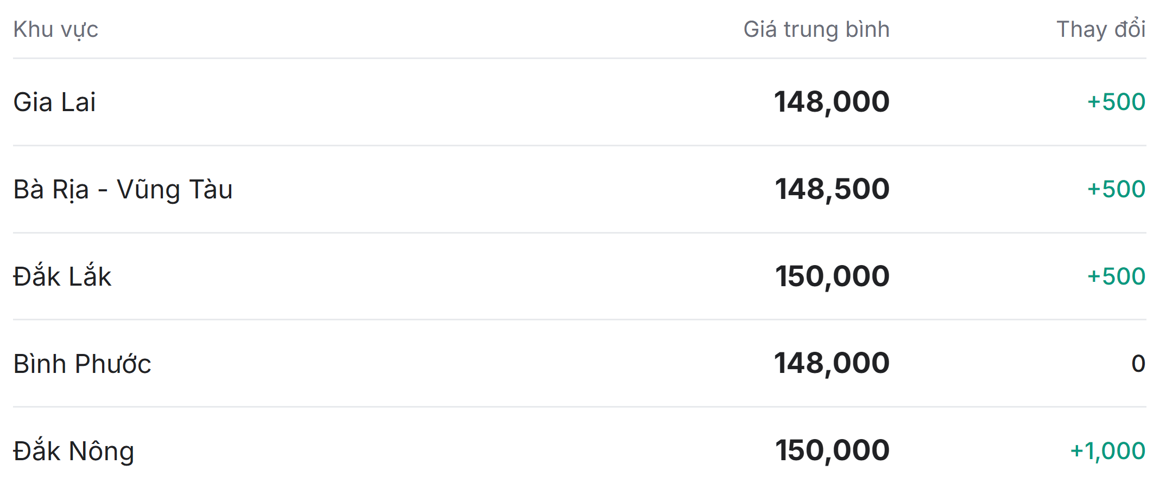Select the Đắk Nông region name
Image resolution: width=1166 pixels, height=477 pixels.
73,451
